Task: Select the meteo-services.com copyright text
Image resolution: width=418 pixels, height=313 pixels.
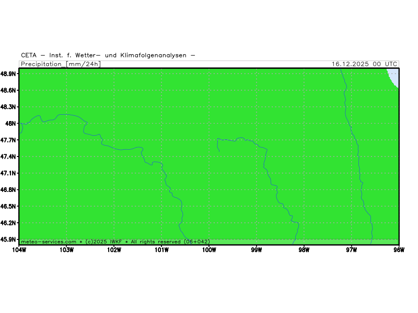Action: point(115,242)
